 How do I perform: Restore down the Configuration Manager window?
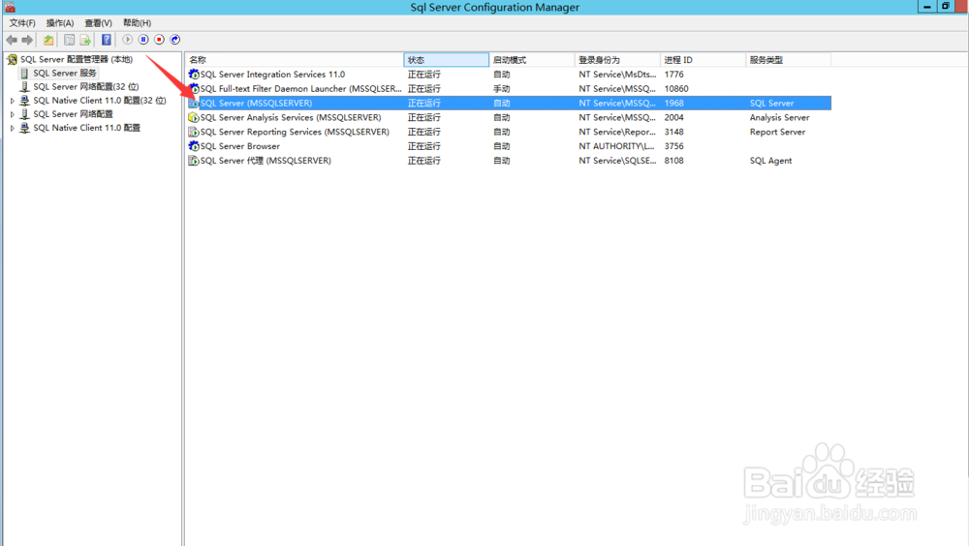click(x=945, y=6)
